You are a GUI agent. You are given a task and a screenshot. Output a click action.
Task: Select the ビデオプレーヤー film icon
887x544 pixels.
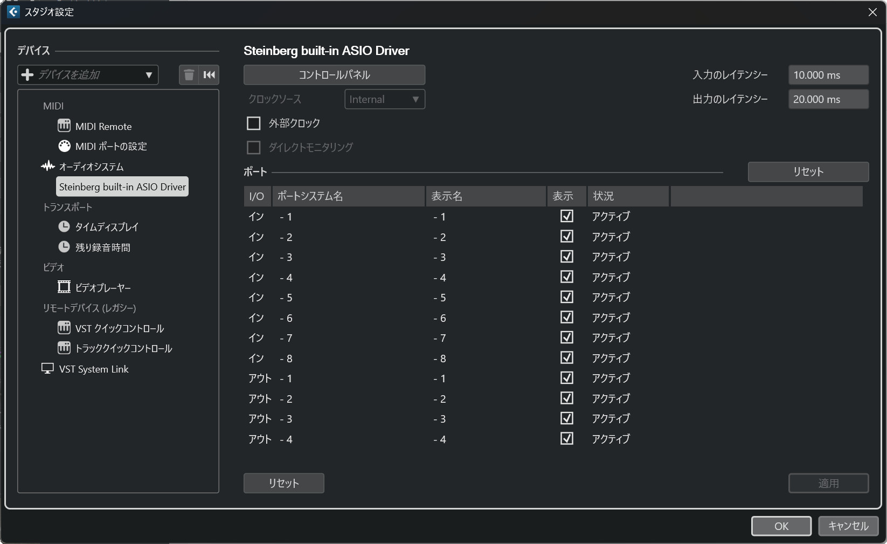(64, 287)
